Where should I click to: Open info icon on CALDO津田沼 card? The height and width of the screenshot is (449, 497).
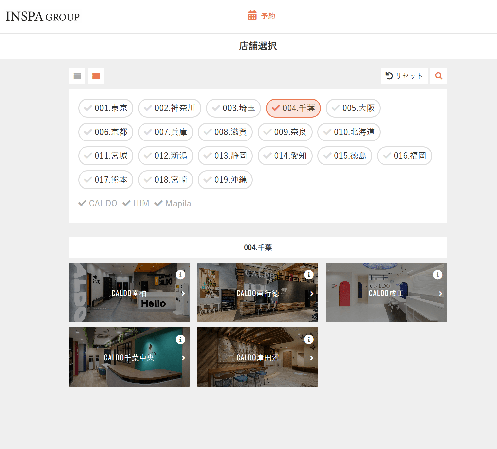click(x=309, y=339)
